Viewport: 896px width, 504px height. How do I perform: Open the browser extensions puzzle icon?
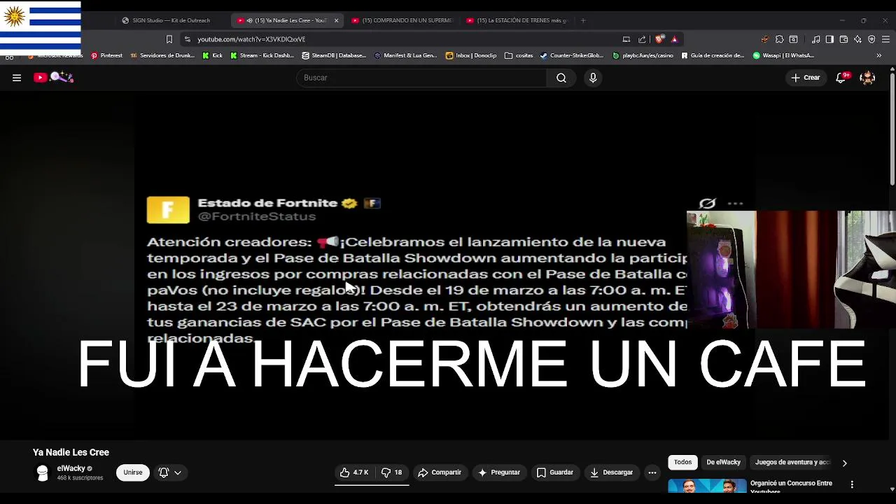(x=779, y=39)
